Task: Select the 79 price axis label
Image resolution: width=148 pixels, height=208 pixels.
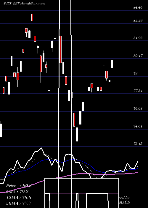Action: (x=136, y=73)
